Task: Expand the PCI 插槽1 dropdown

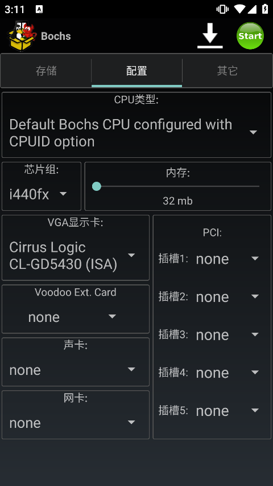Action: (x=229, y=259)
